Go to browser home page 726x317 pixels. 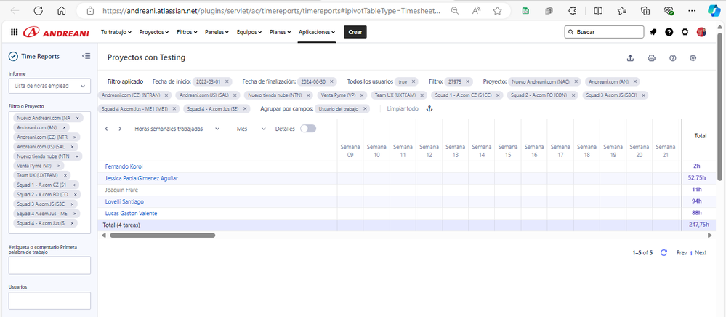pos(61,11)
